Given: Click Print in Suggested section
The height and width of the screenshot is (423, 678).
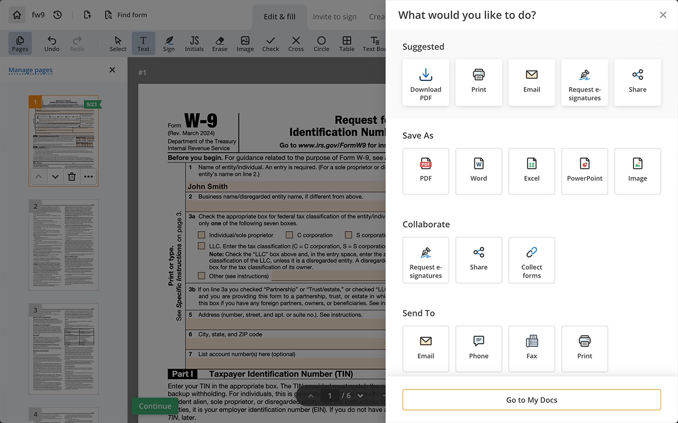Looking at the screenshot, I should 479,82.
